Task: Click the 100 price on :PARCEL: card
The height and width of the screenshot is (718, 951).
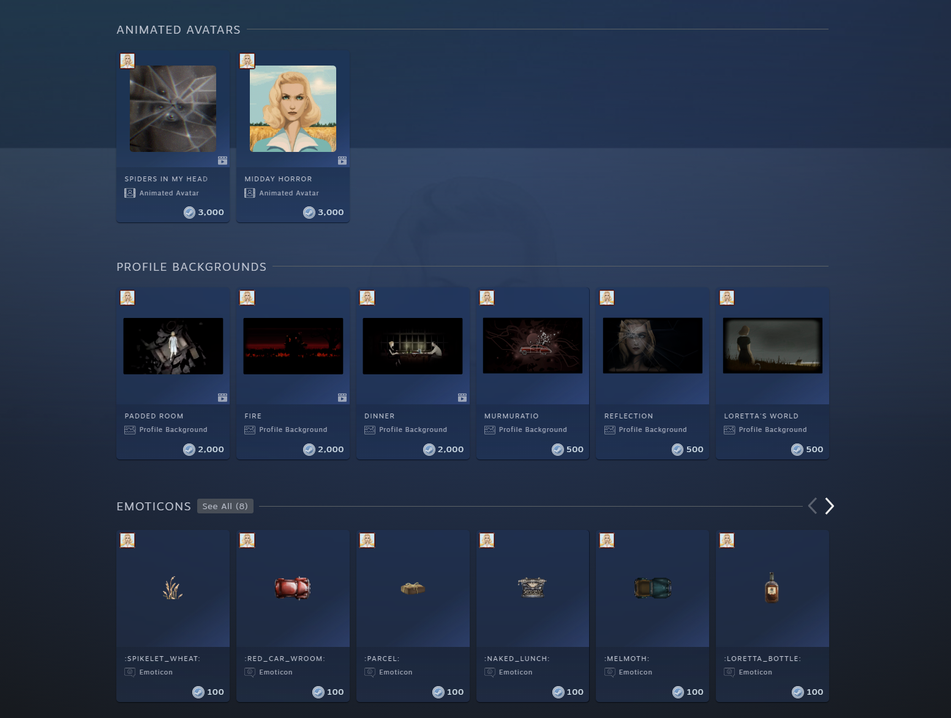Action: pyautogui.click(x=455, y=692)
